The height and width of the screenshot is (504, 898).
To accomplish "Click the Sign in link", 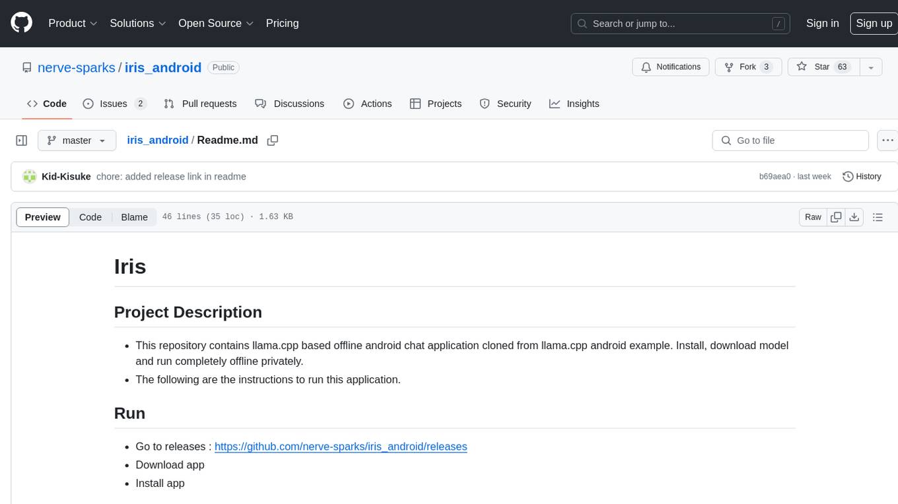I will click(x=823, y=23).
